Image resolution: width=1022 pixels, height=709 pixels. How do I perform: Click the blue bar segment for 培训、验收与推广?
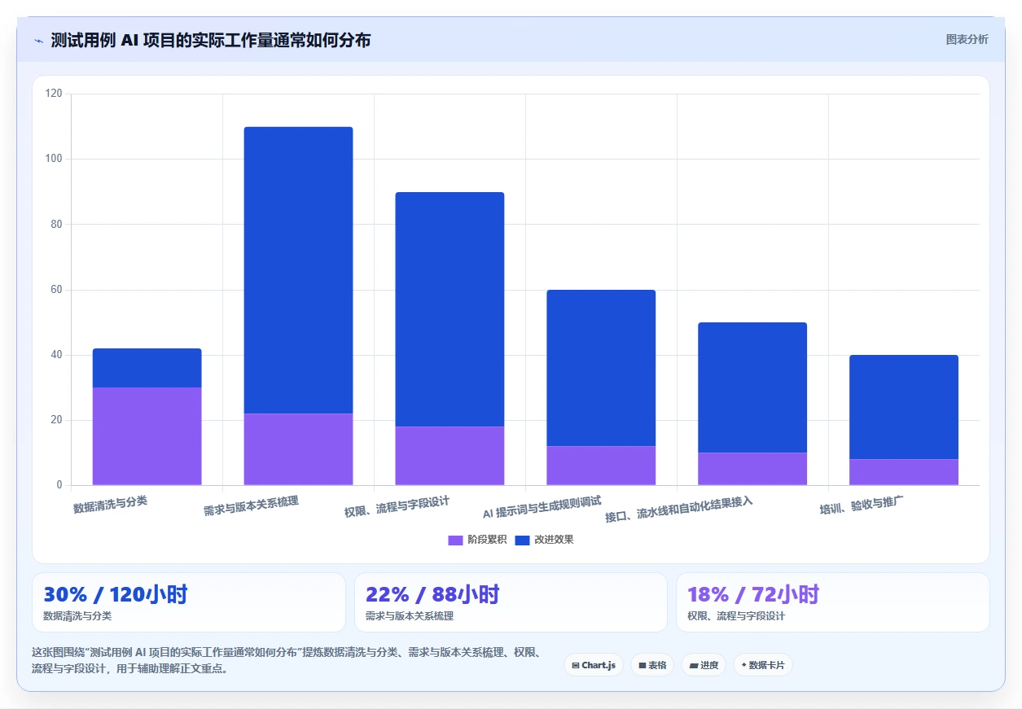tap(904, 407)
